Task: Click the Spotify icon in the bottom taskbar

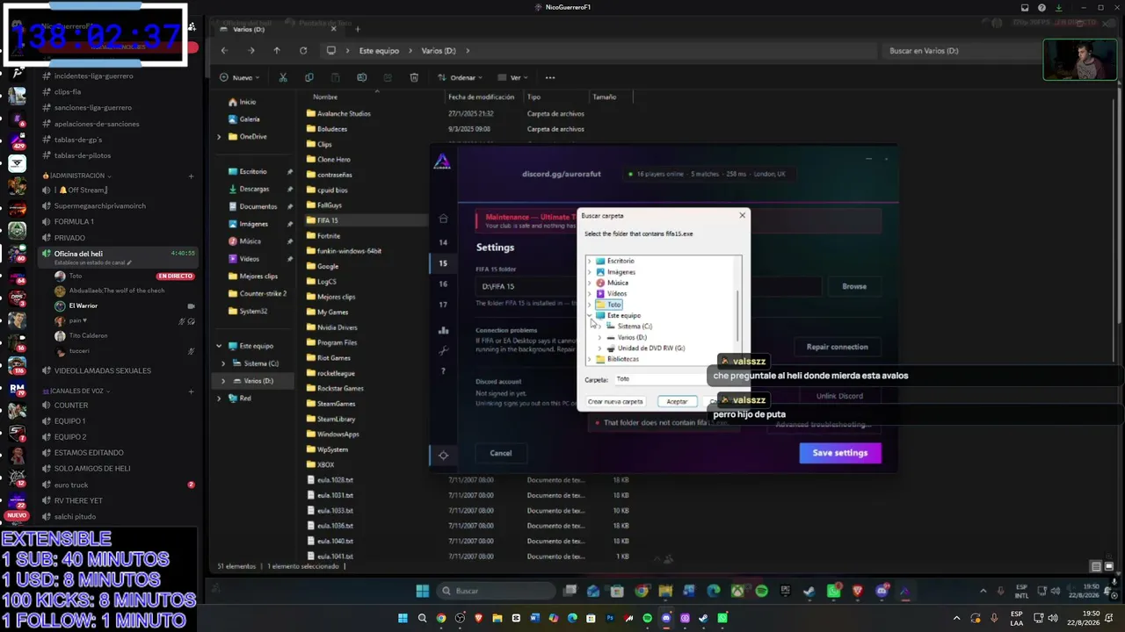Action: click(648, 619)
